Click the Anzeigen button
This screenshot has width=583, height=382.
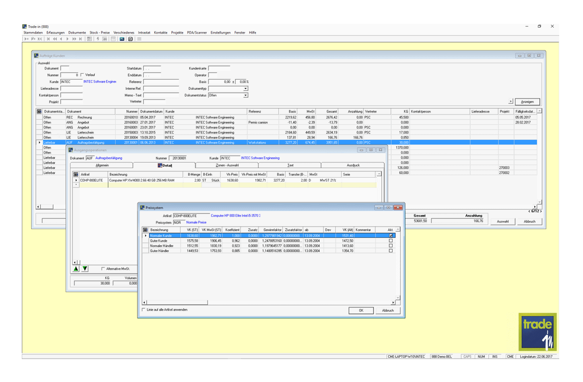[x=527, y=101]
